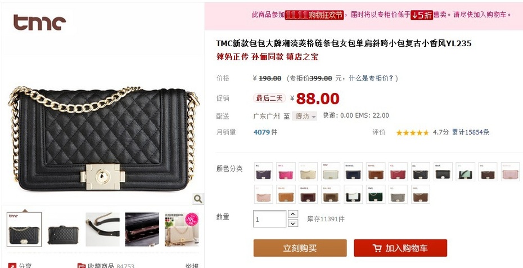Click the share icon at bottom left
523x268 pixels.
pos(12,266)
